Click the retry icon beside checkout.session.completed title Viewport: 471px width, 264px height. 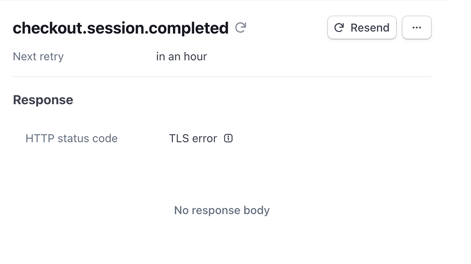(x=241, y=28)
